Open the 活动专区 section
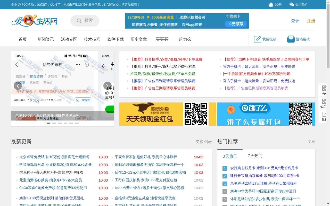Screen dimensions: 330x206 click(x=69, y=39)
